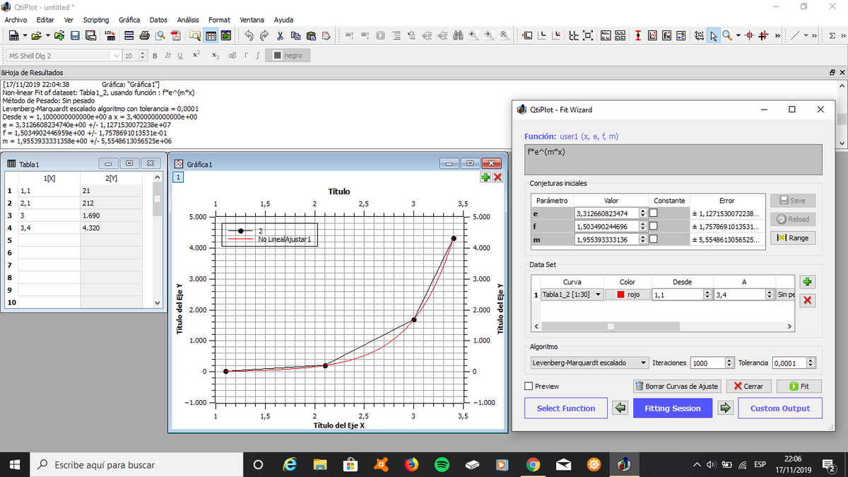Go to previous Fit Wizard page arrow
Viewport: 848px width, 477px height.
click(620, 408)
